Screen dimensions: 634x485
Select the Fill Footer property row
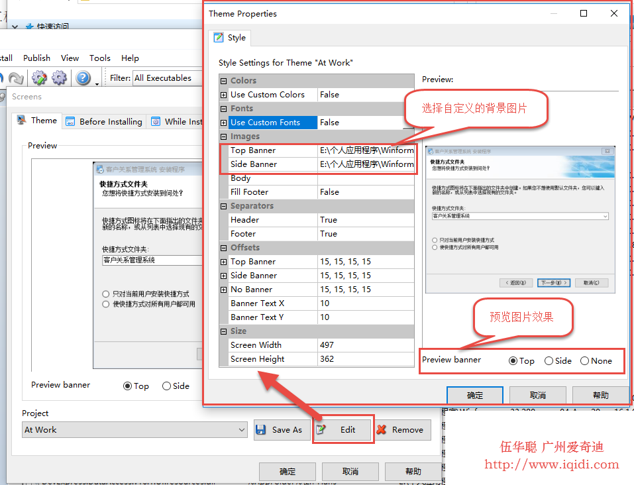321,192
